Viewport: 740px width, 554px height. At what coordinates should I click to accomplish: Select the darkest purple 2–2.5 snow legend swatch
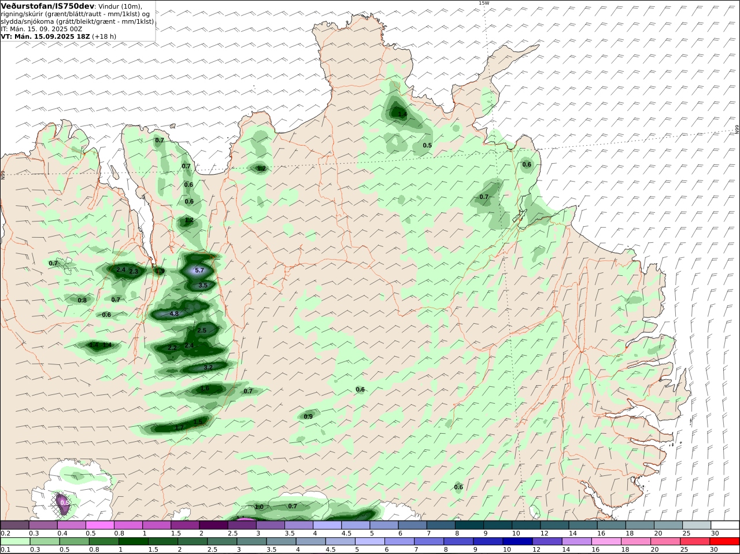214,525
